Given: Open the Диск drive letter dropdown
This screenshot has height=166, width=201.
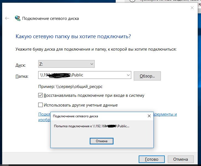Looking at the screenshot, I should (66, 64).
